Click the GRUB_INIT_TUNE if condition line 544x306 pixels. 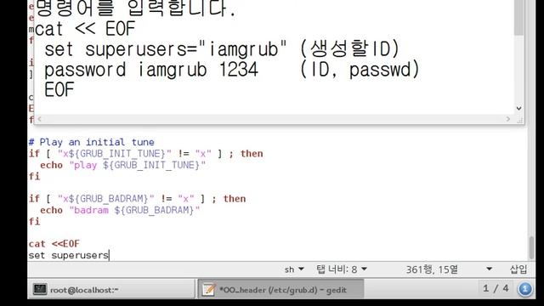(145, 154)
